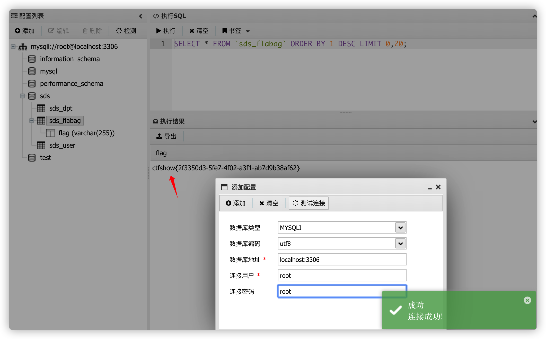Click into the SQL editor query line
The image size is (546, 339).
(290, 44)
